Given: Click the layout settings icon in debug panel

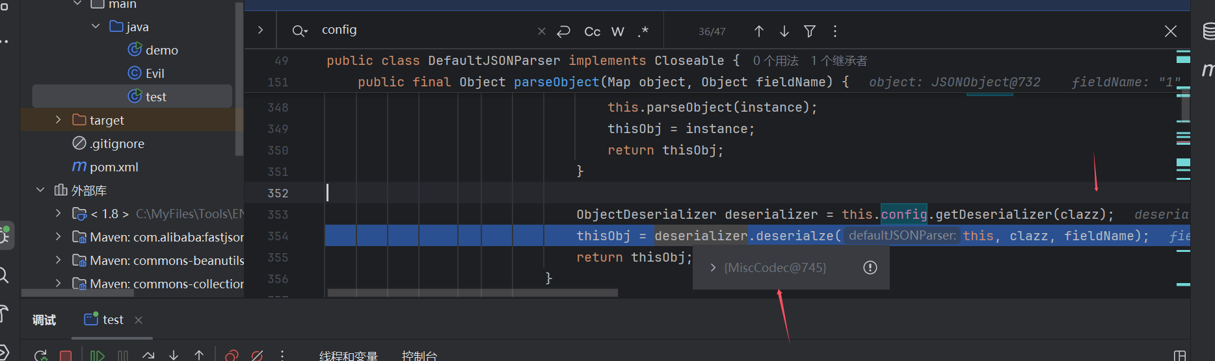Looking at the screenshot, I should click(x=1180, y=356).
